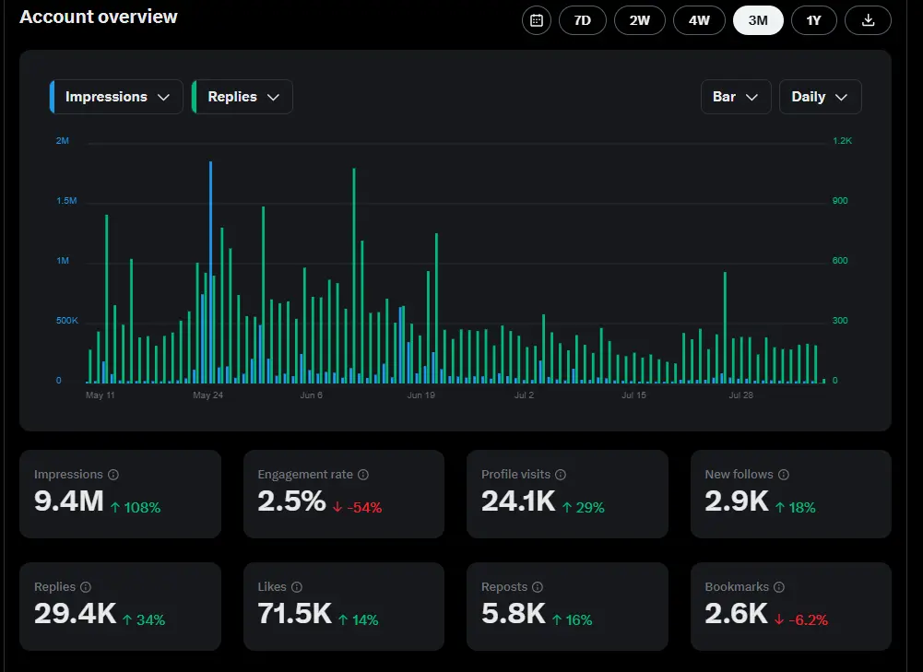Click the 2.5% Engagement rate card
This screenshot has height=672, width=923.
click(x=344, y=494)
